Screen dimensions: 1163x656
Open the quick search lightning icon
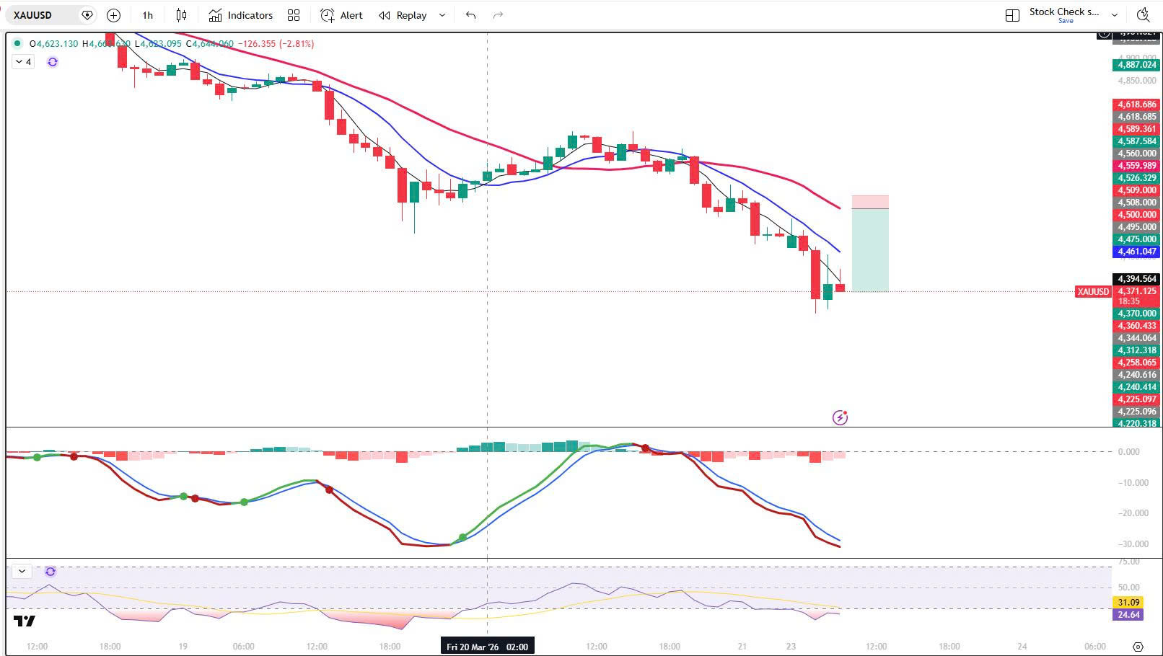(1143, 15)
